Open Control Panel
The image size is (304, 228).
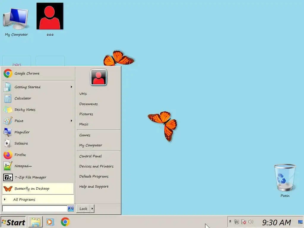99,156
